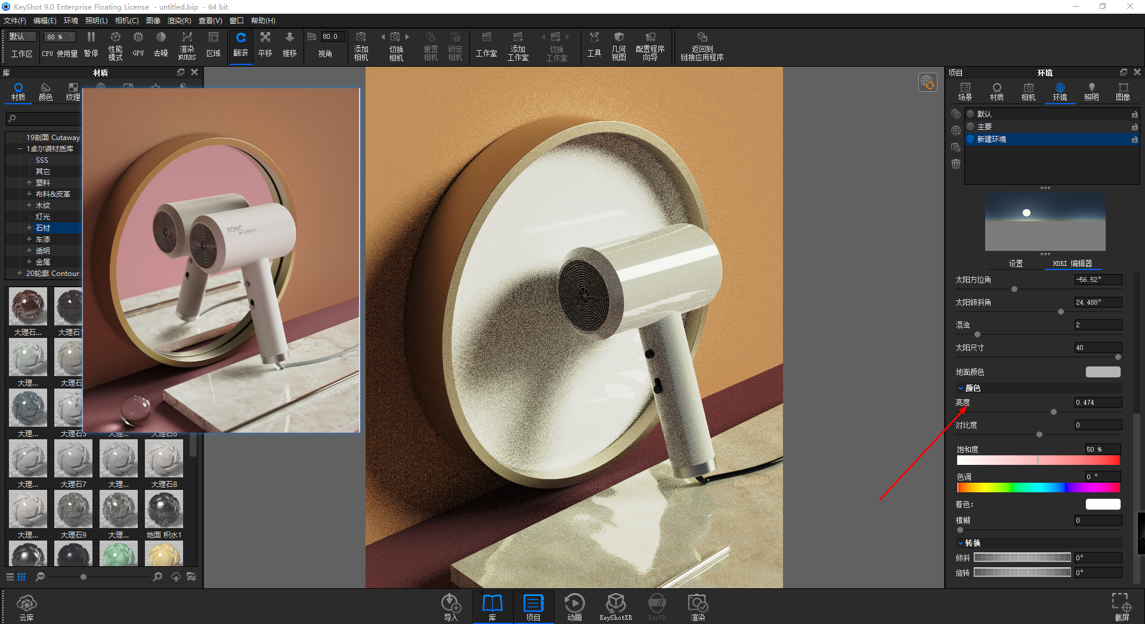
Task: Pause the real-time render (暂停)
Action: (91, 45)
